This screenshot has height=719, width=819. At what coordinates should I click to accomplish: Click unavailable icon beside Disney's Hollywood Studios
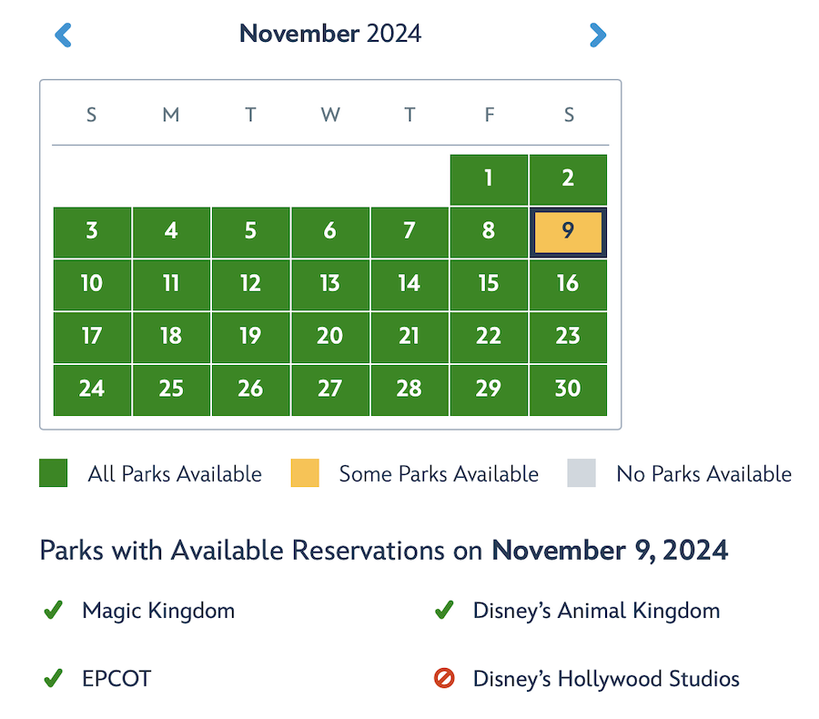tap(444, 678)
